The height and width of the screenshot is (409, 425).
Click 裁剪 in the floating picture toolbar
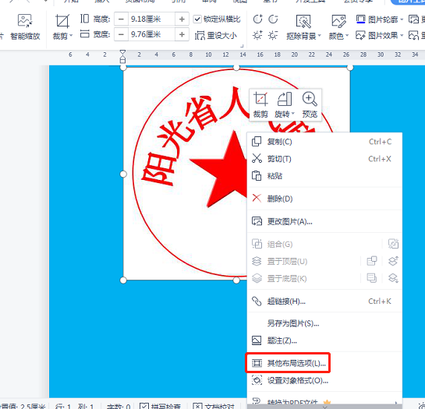pos(260,105)
